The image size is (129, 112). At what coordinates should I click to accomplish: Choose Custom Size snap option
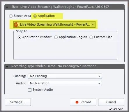tap(91, 37)
